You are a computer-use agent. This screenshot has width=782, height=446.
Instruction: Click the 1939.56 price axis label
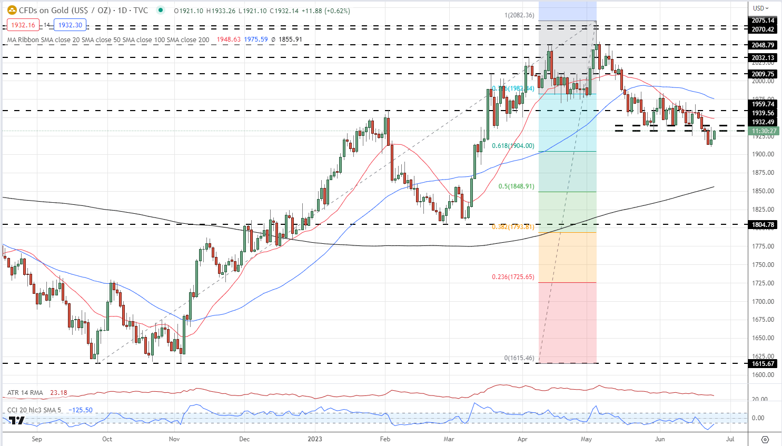(x=763, y=113)
